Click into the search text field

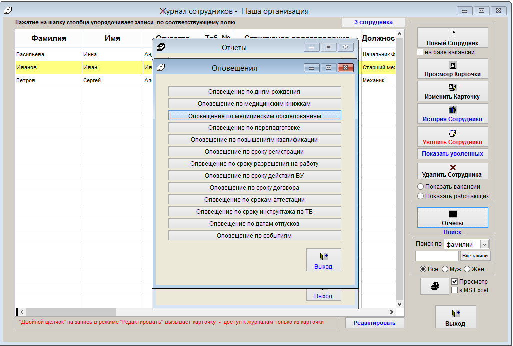tap(436, 256)
